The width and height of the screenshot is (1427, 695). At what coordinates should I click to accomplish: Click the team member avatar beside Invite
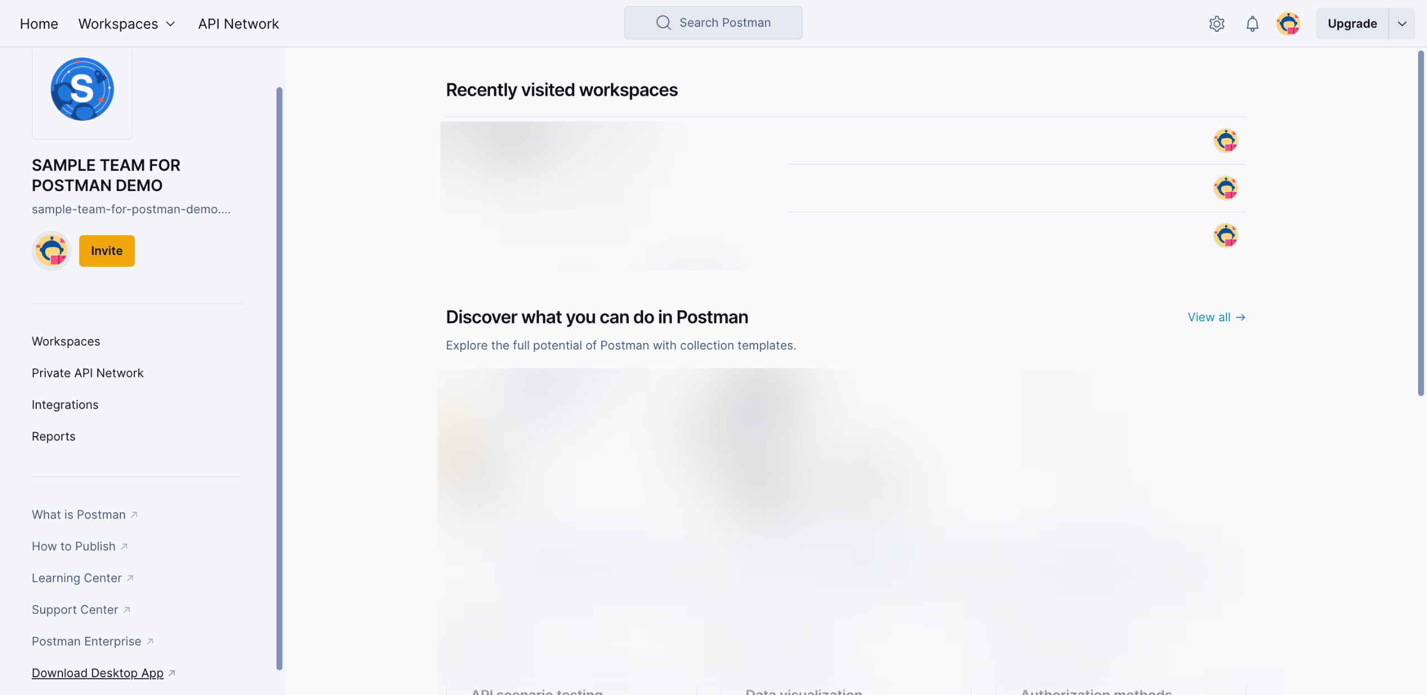pyautogui.click(x=51, y=251)
